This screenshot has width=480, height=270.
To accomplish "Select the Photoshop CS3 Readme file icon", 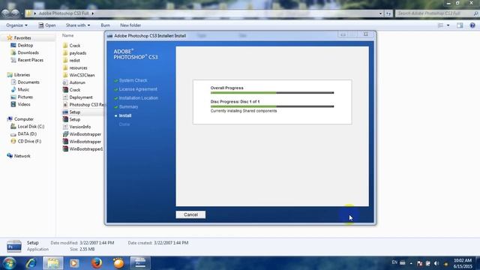I will 65,105.
